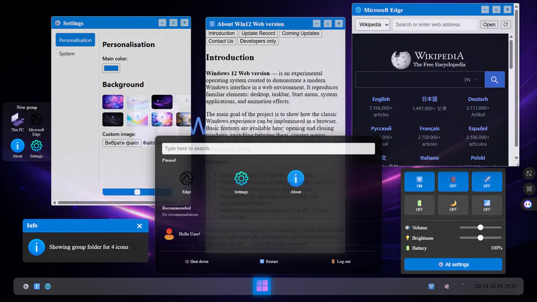Open the Wikipedia site dropdown in Edge

[372, 24]
